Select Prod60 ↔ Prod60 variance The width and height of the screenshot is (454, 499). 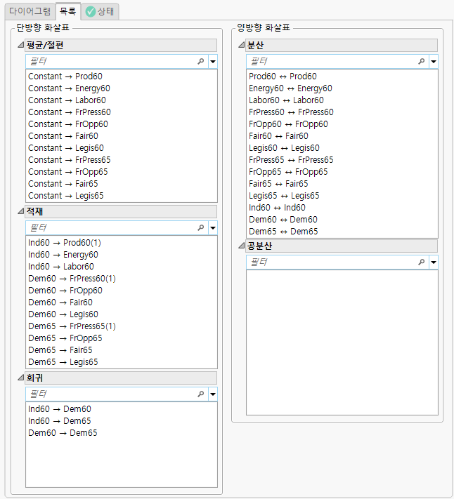coord(342,76)
